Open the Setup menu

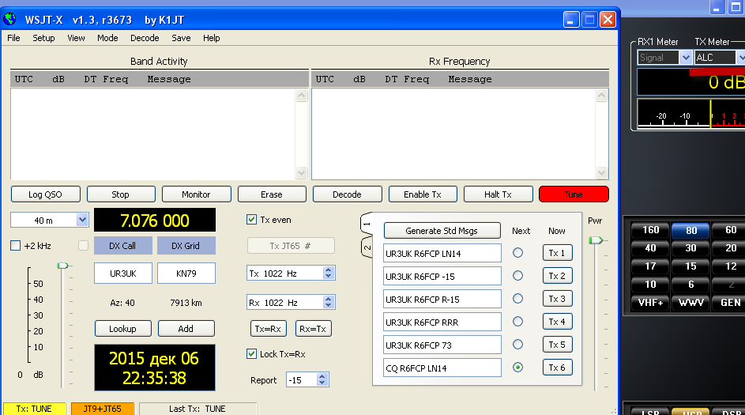[x=43, y=38]
